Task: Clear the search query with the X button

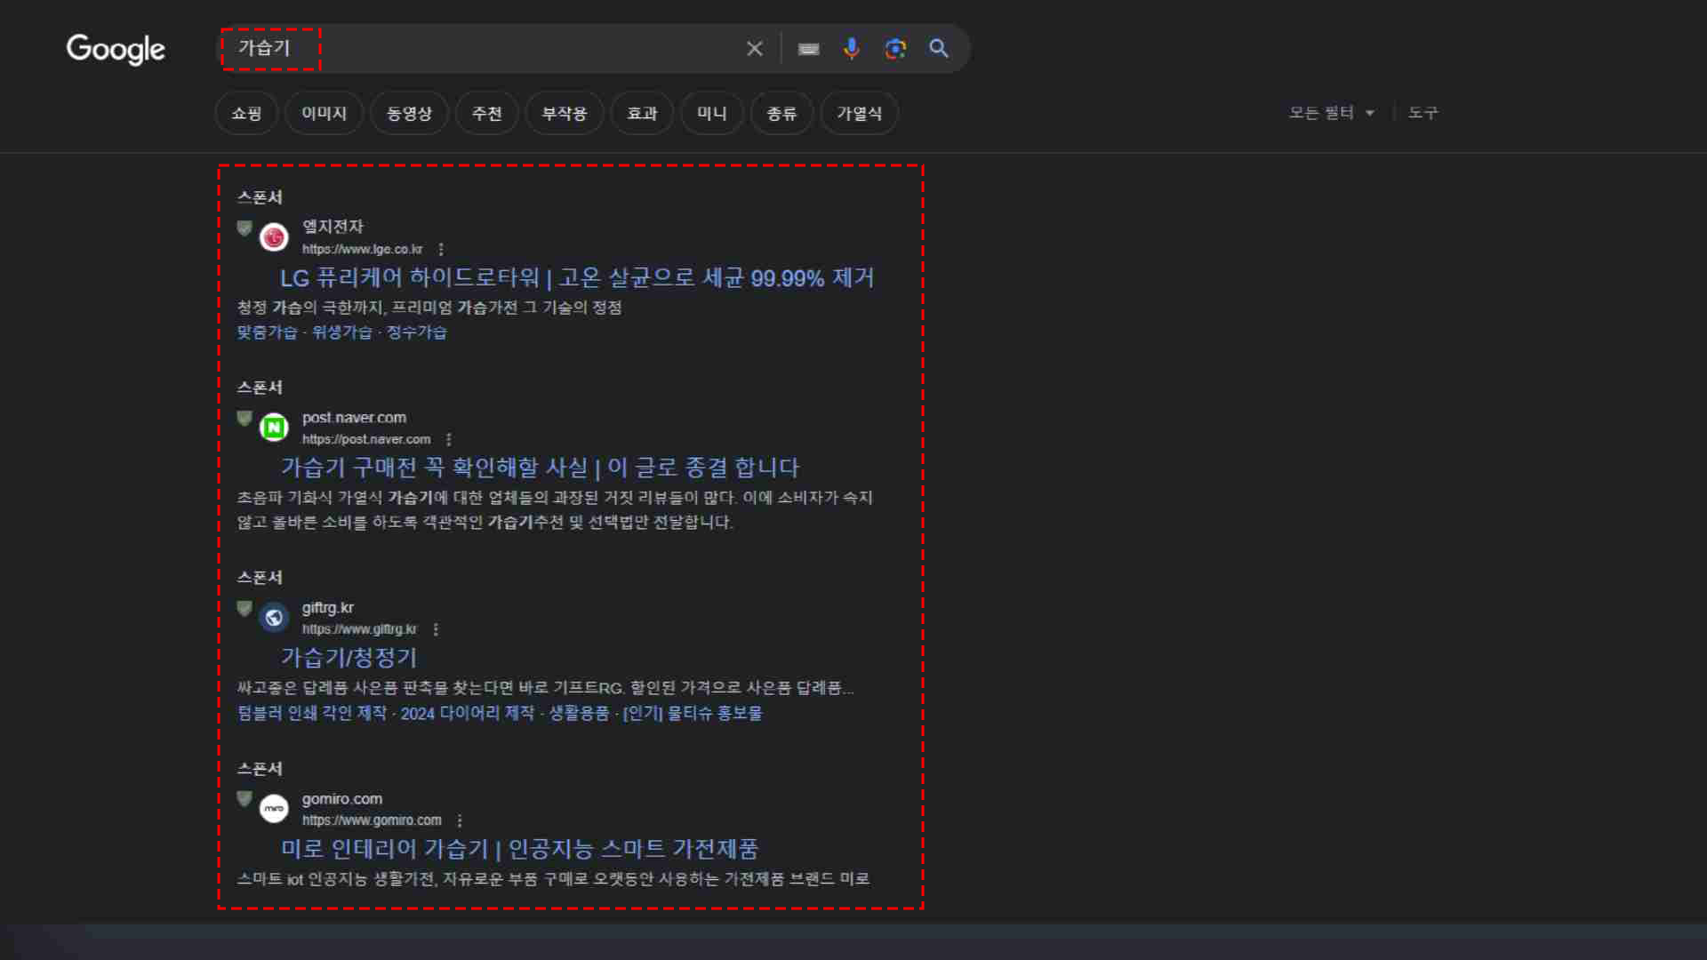Action: tap(754, 49)
